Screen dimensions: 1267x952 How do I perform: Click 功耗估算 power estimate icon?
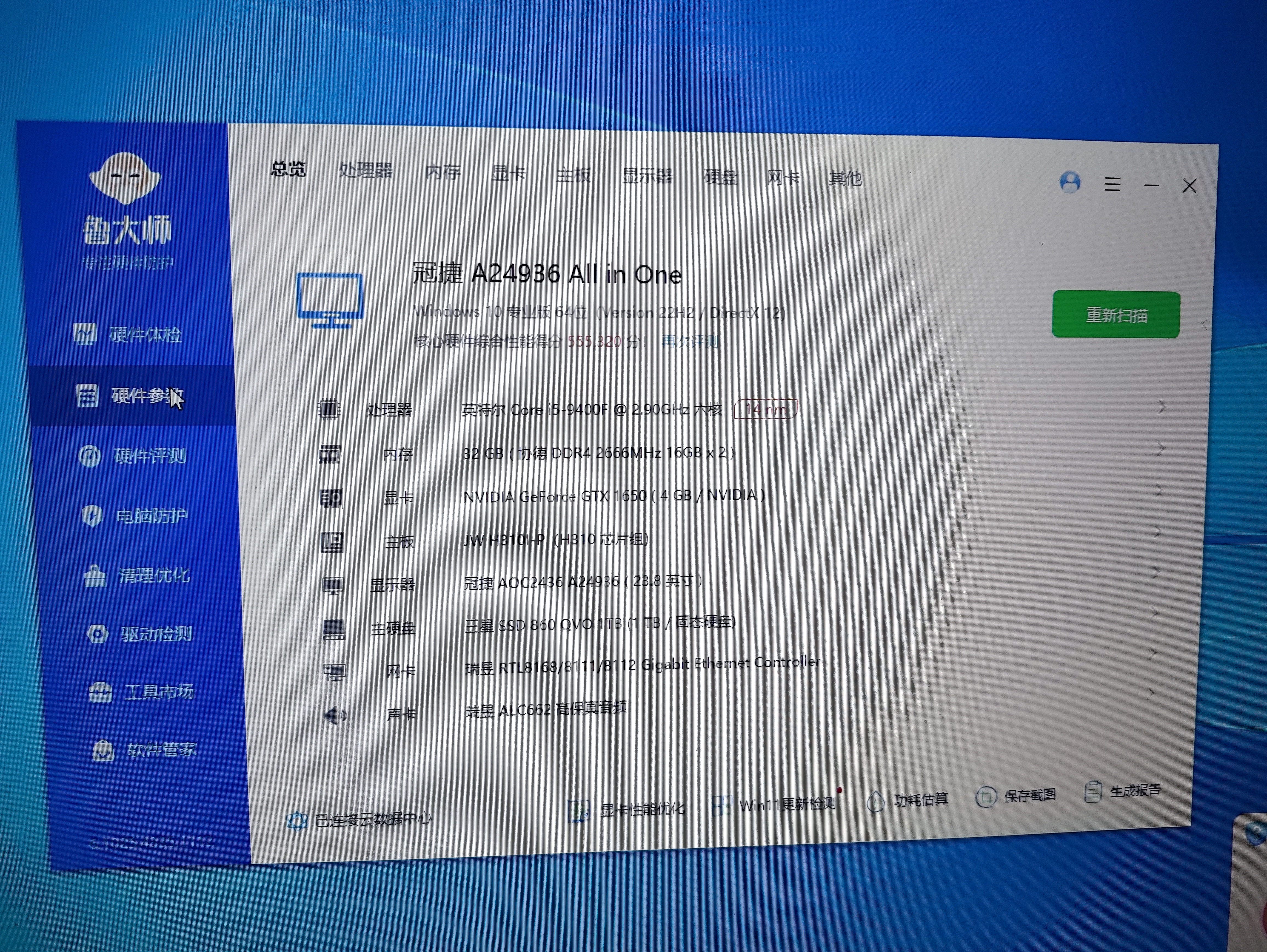tap(875, 801)
